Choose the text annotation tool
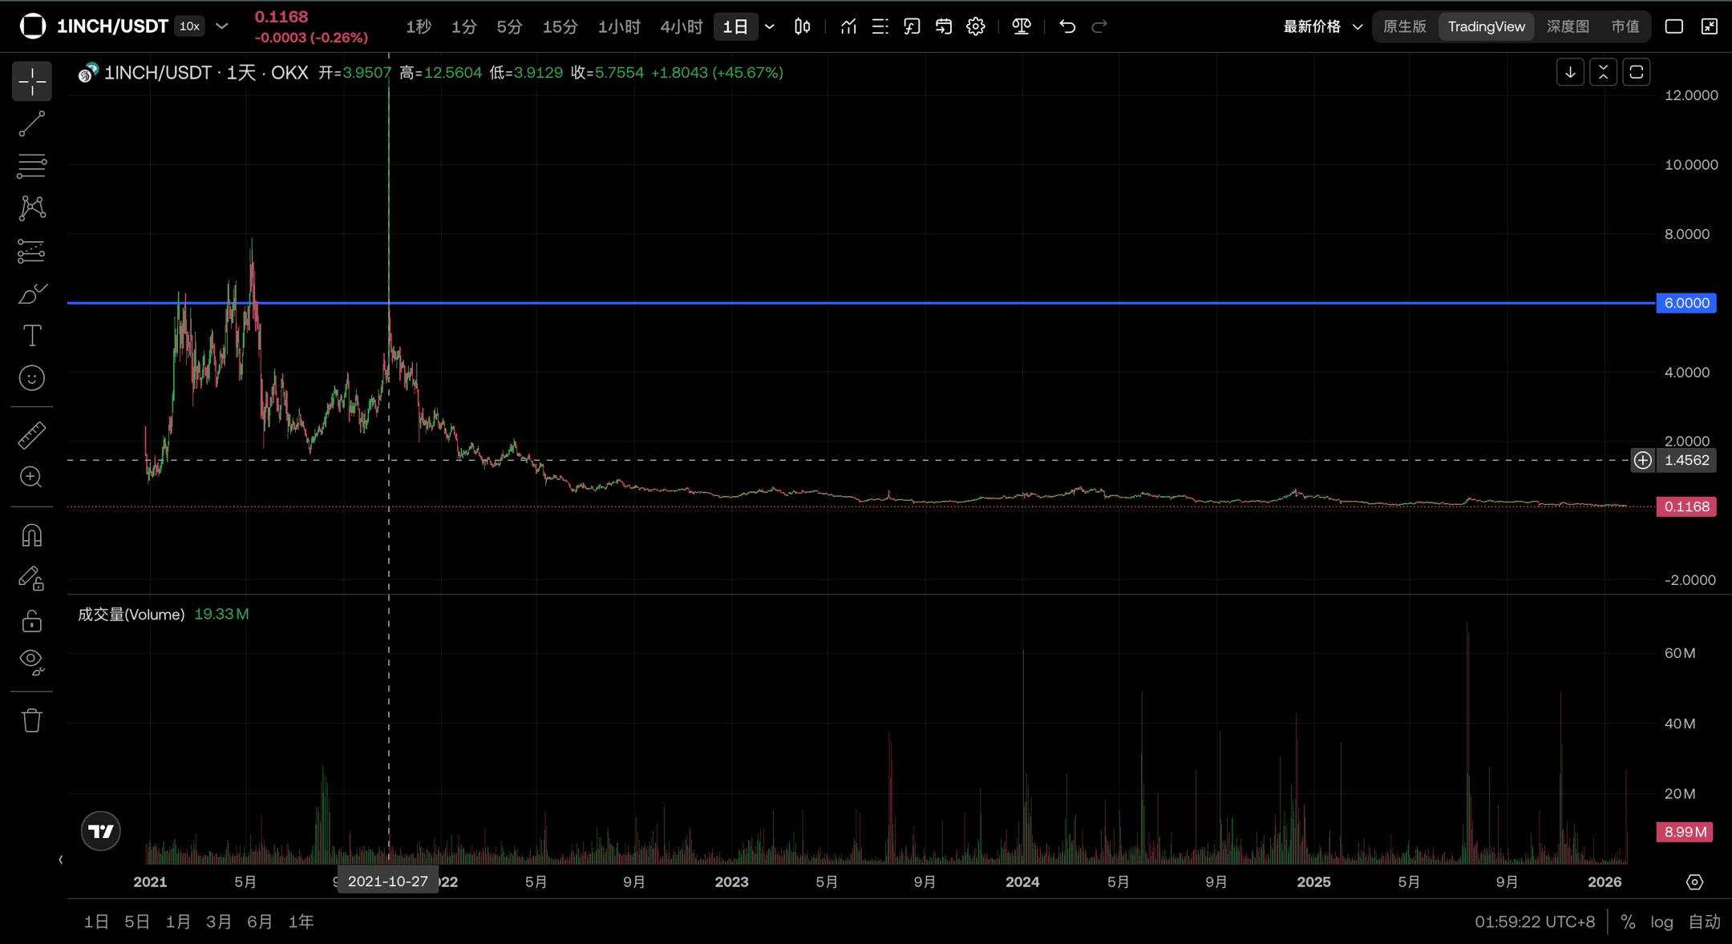1732x944 pixels. pyautogui.click(x=32, y=336)
